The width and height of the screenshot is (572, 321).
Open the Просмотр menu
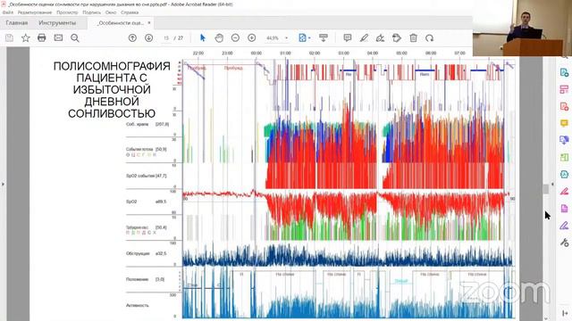(x=67, y=12)
